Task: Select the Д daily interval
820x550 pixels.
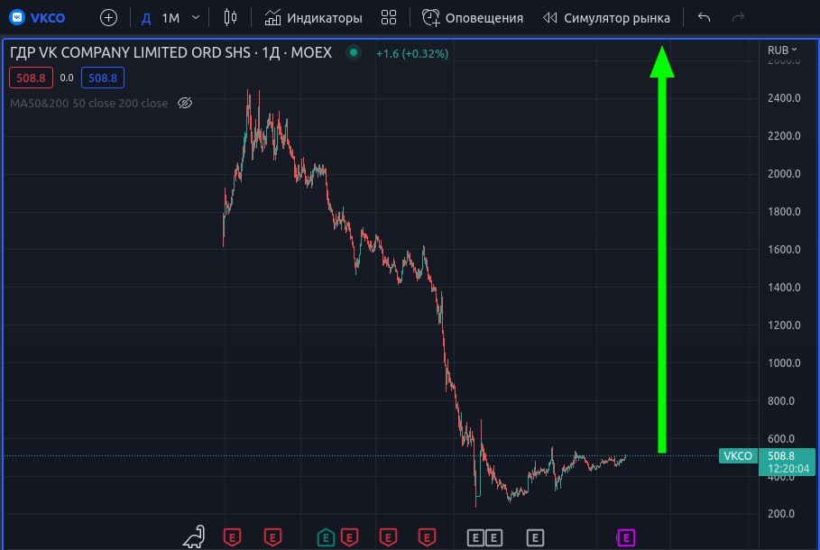Action: pos(146,18)
